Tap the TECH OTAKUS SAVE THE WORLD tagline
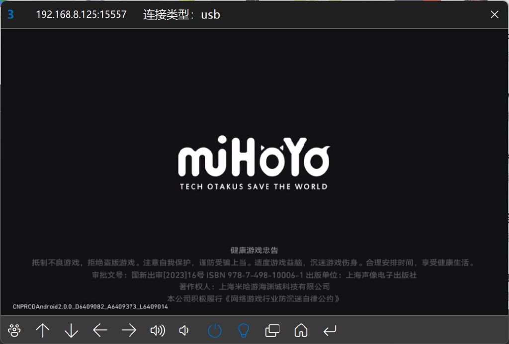This screenshot has width=509, height=344. pos(254,187)
